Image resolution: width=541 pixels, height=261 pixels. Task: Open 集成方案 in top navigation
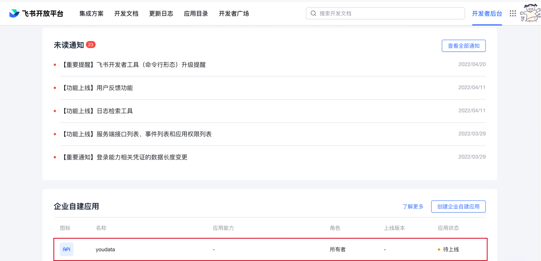(x=91, y=14)
